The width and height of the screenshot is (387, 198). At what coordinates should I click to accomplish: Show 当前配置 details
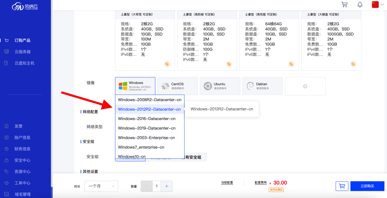227,183
